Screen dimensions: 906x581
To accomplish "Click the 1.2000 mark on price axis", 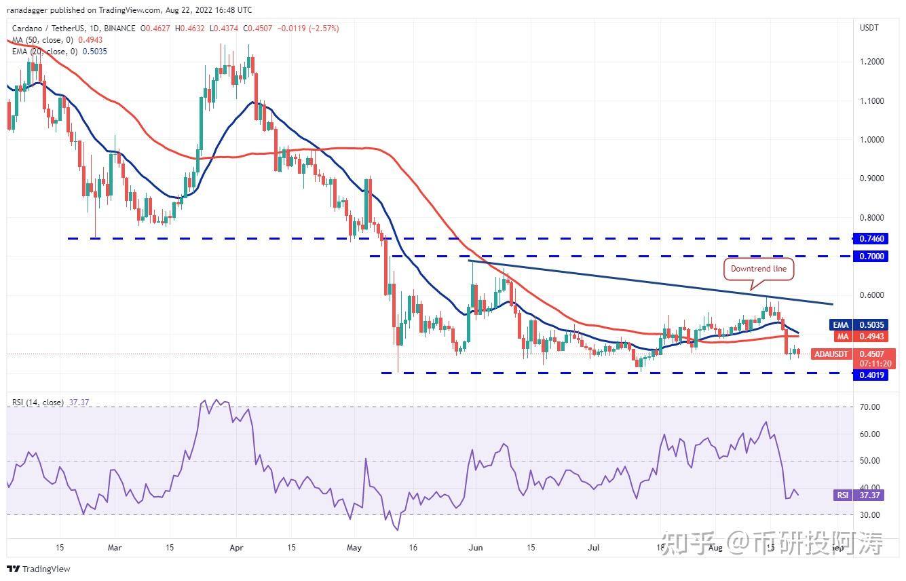I will [872, 62].
